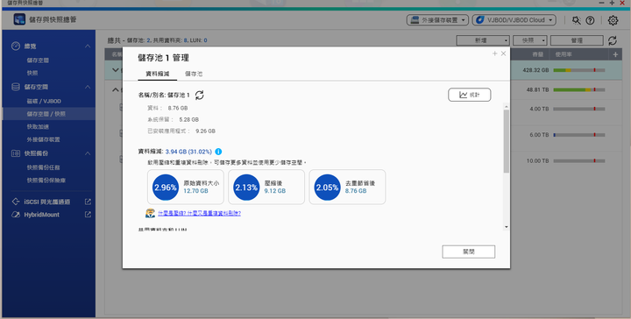Image resolution: width=631 pixels, height=319 pixels.
Task: Click the 儲存與快照總管 app logo
Action: (x=19, y=19)
